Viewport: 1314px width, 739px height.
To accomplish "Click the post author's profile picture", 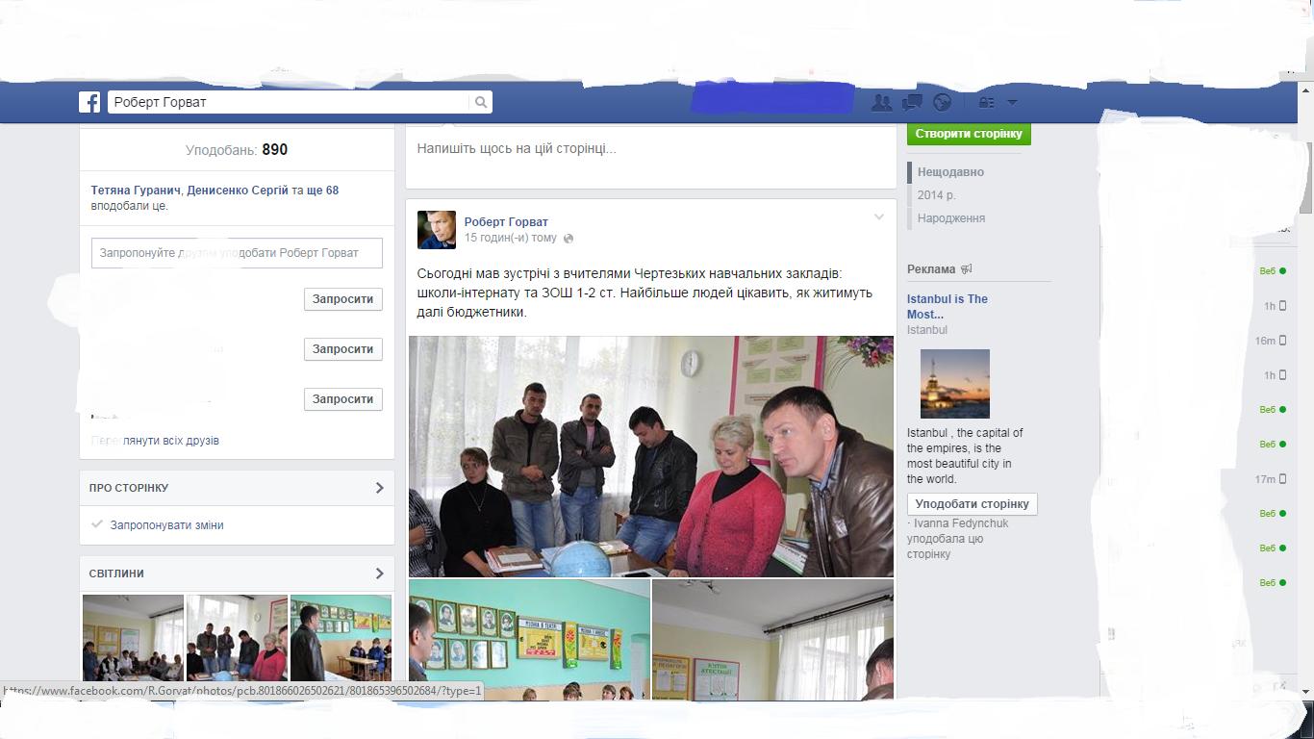I will pyautogui.click(x=437, y=230).
